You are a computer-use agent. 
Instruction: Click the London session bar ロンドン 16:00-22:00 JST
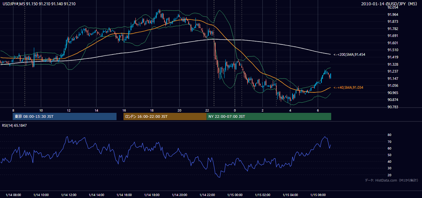tap(165, 116)
